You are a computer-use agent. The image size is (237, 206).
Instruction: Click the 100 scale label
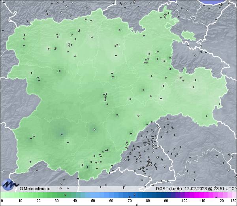pos(184,201)
